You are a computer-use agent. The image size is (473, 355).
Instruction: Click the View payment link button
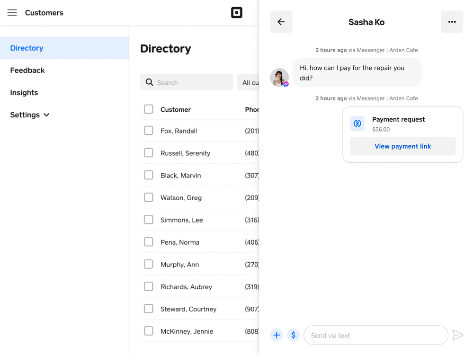[x=402, y=146]
